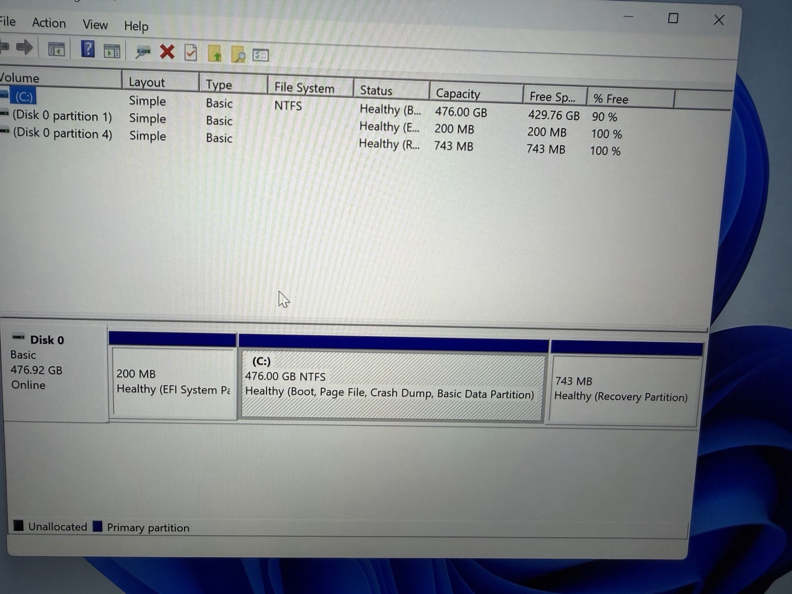This screenshot has width=792, height=594.
Task: Click the black Unallocated legend swatch
Action: pos(18,525)
